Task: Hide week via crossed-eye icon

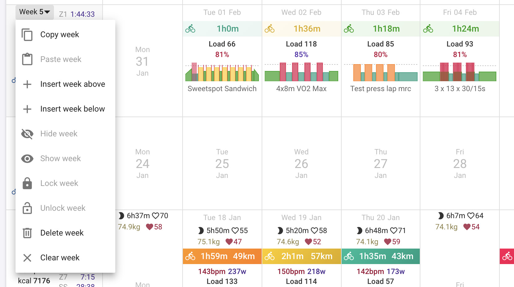Action: coord(27,134)
